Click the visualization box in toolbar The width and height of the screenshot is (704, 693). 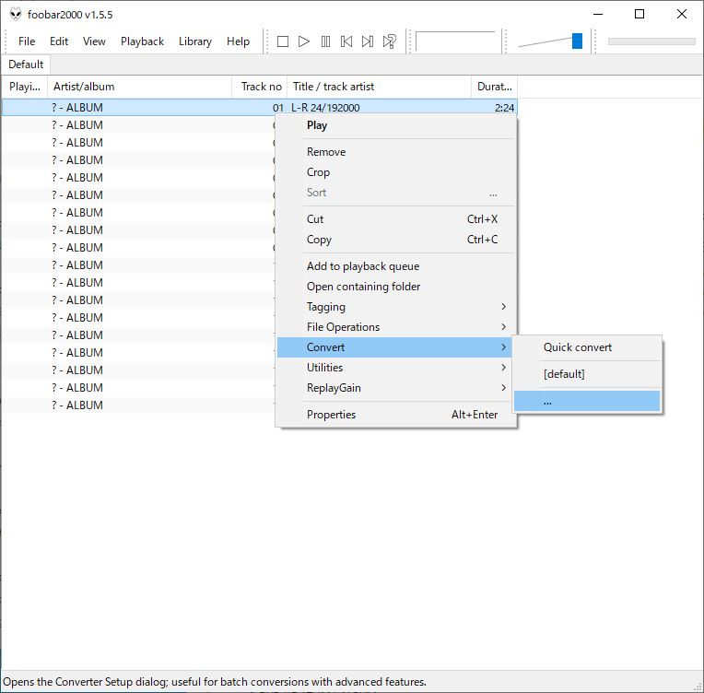pos(456,41)
